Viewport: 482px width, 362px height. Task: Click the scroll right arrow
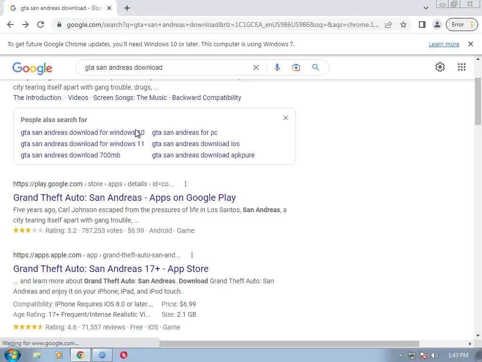click(470, 344)
